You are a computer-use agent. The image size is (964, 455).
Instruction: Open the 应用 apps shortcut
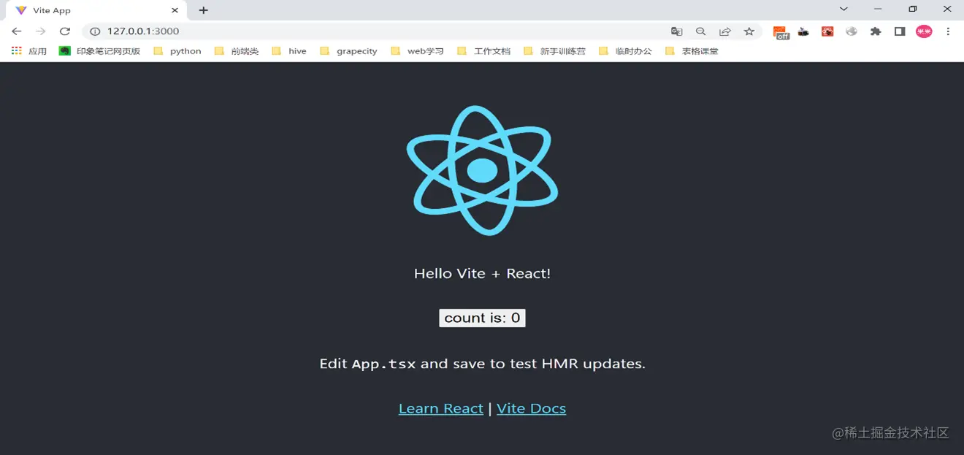[x=29, y=51]
